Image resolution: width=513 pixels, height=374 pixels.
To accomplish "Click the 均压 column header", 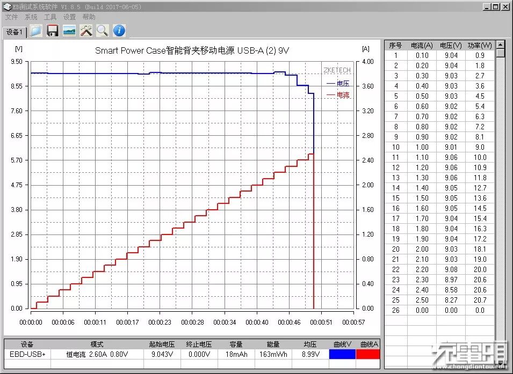I will coord(310,344).
